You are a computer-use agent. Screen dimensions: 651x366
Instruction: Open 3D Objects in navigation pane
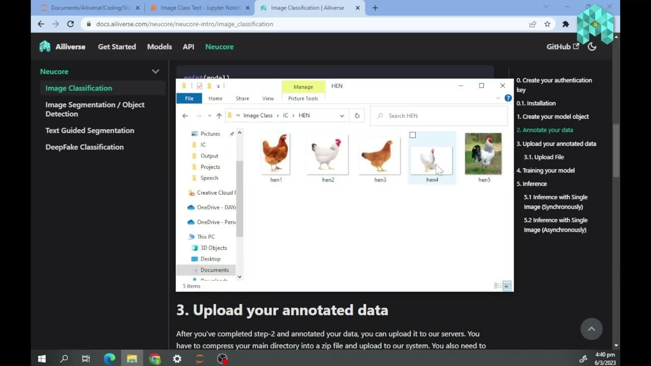click(214, 248)
